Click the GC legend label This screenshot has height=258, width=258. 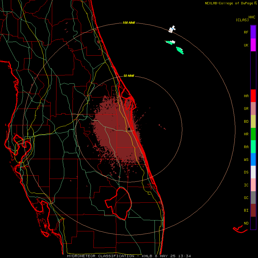tap(246, 198)
